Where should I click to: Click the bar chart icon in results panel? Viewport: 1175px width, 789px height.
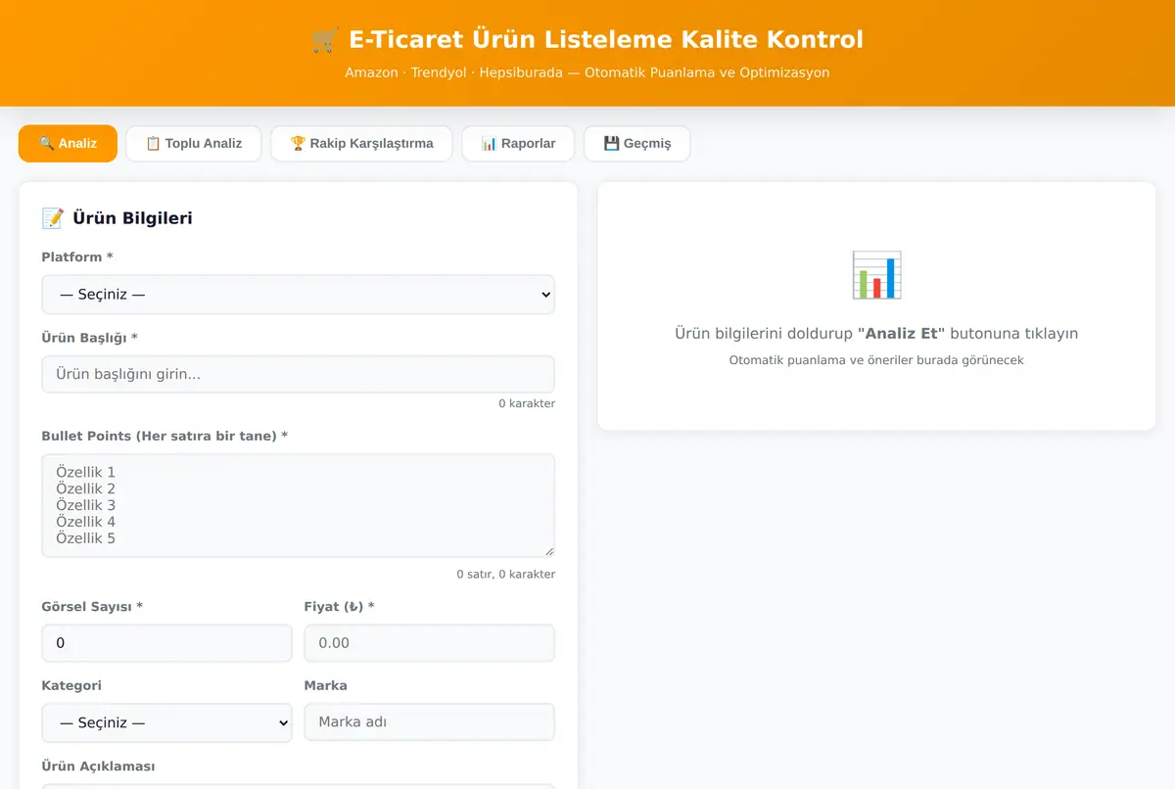876,275
